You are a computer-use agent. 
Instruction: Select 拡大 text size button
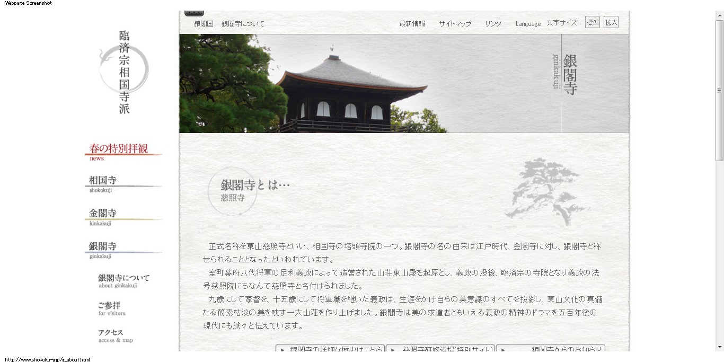coord(611,22)
